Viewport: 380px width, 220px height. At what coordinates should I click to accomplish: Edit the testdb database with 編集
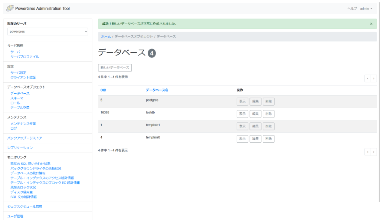coord(255,114)
